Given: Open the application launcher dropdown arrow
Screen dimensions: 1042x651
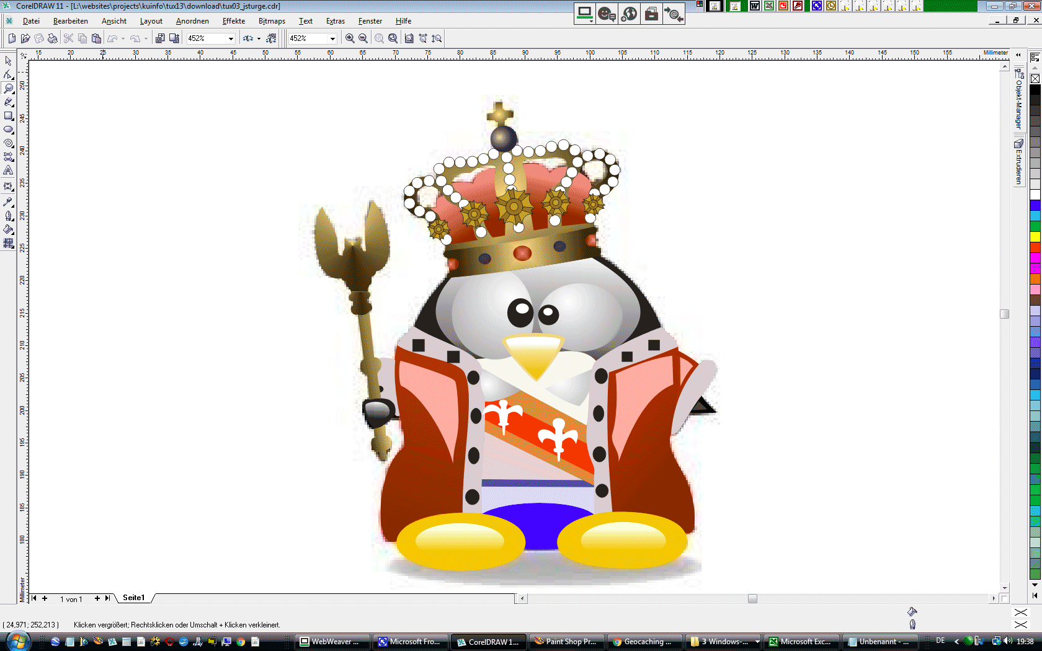Looking at the screenshot, I should 259,38.
